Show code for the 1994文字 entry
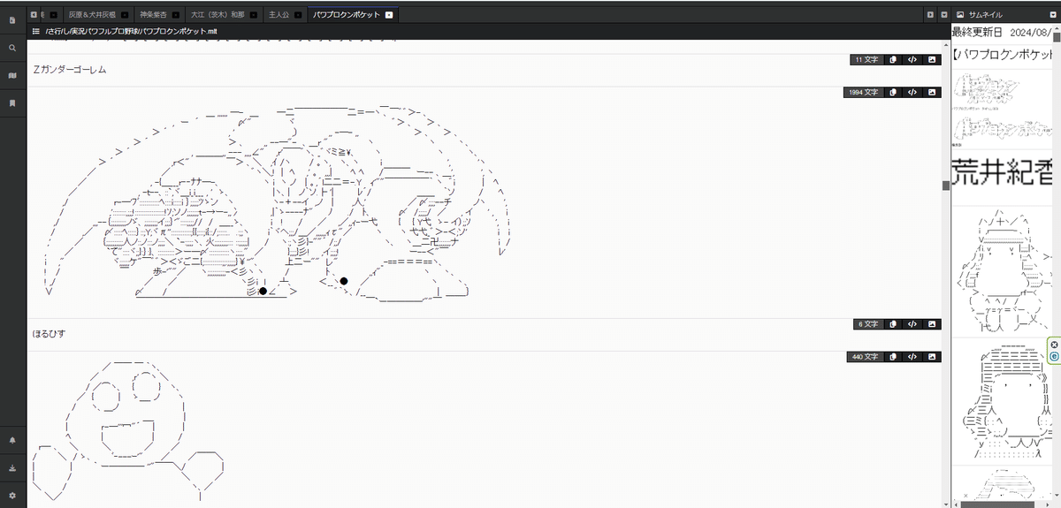 pyautogui.click(x=912, y=92)
